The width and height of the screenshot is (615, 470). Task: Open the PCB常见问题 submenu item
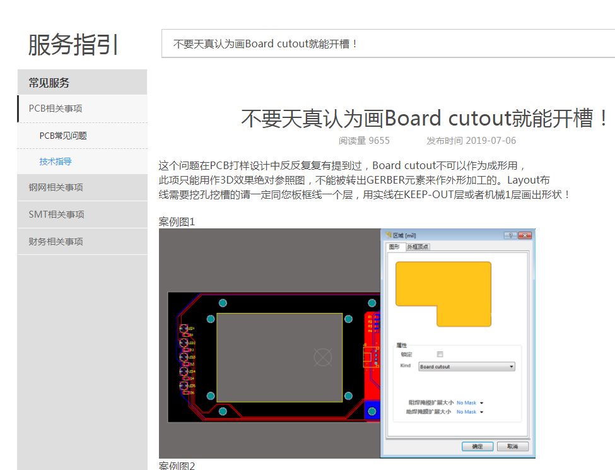click(63, 136)
